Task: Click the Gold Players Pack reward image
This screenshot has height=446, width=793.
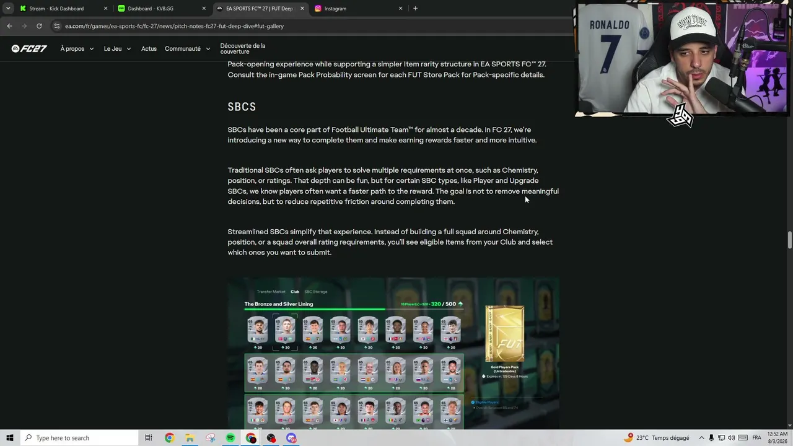Action: (x=504, y=334)
